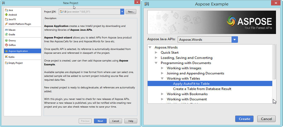Click the disabled Previous button
The height and width of the screenshot is (127, 283).
pos(85,121)
